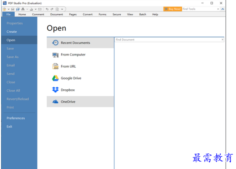236x169 pixels.
Task: Maximize the PDF Studio Pro window
Action: [212, 3]
